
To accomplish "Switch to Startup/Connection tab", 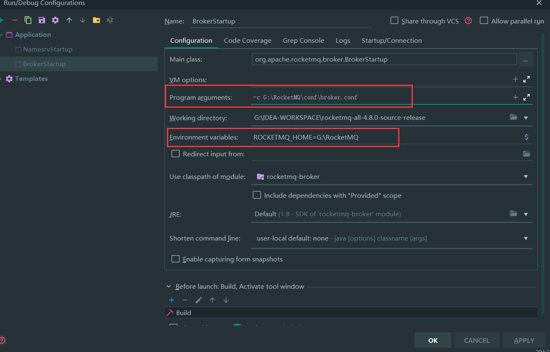I will (392, 41).
